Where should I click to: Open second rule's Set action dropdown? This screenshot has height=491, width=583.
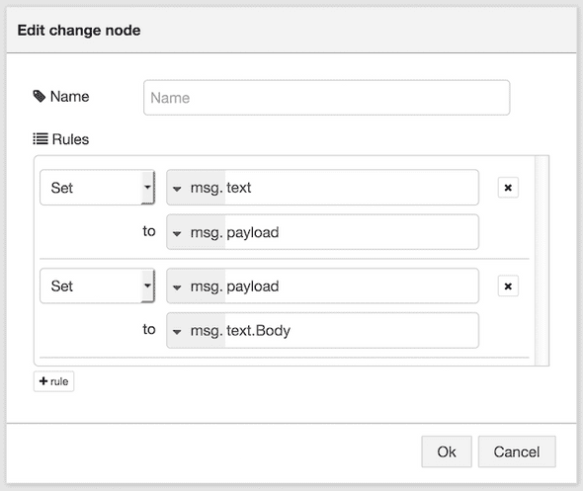[98, 286]
